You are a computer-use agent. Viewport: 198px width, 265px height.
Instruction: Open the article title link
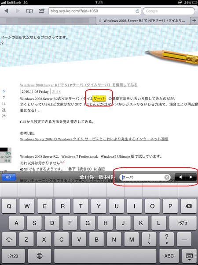pos(79,85)
